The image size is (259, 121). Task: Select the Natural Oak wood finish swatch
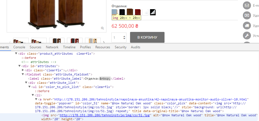click(x=114, y=12)
